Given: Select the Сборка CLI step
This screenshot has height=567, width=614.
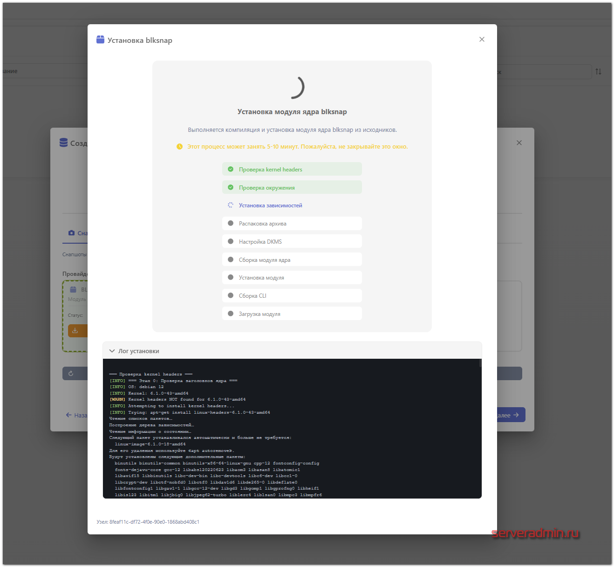Looking at the screenshot, I should click(292, 295).
